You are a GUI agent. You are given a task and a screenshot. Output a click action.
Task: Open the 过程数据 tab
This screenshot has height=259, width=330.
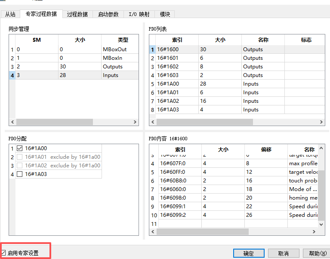click(x=77, y=14)
